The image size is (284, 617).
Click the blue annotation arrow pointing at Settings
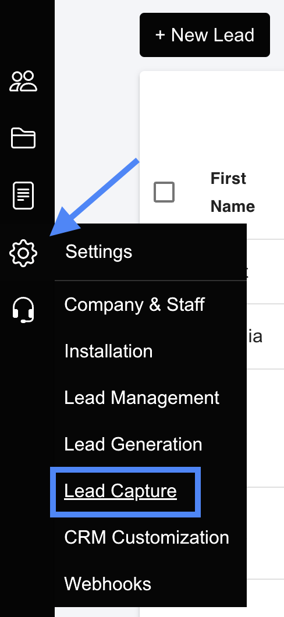(x=94, y=197)
